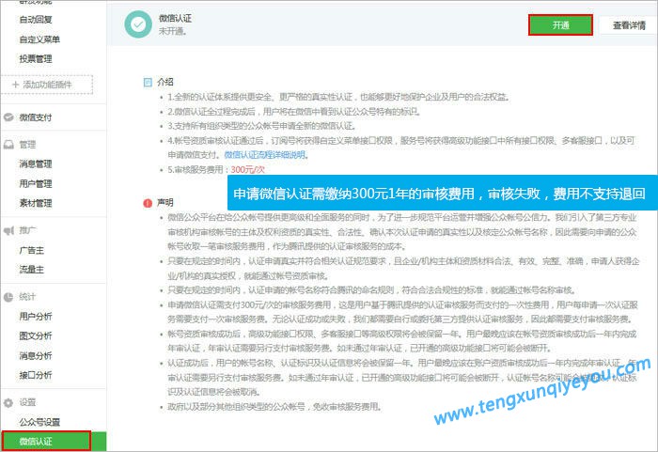This screenshot has height=452, width=658.
Task: Open 流量主 in the sidebar
Action: click(x=31, y=270)
